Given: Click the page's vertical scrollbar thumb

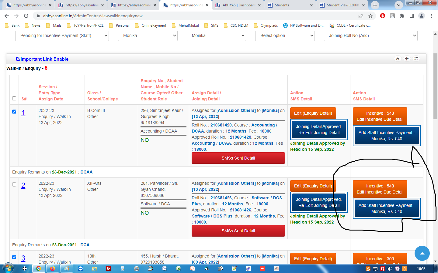Looking at the screenshot, I should pyautogui.click(x=435, y=88).
